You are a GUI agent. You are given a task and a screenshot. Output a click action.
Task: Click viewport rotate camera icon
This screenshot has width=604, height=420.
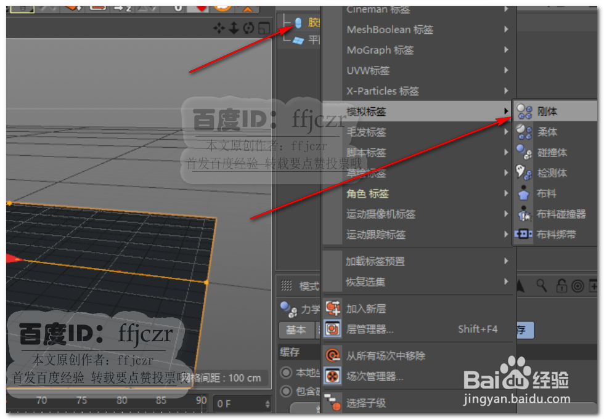coord(249,28)
